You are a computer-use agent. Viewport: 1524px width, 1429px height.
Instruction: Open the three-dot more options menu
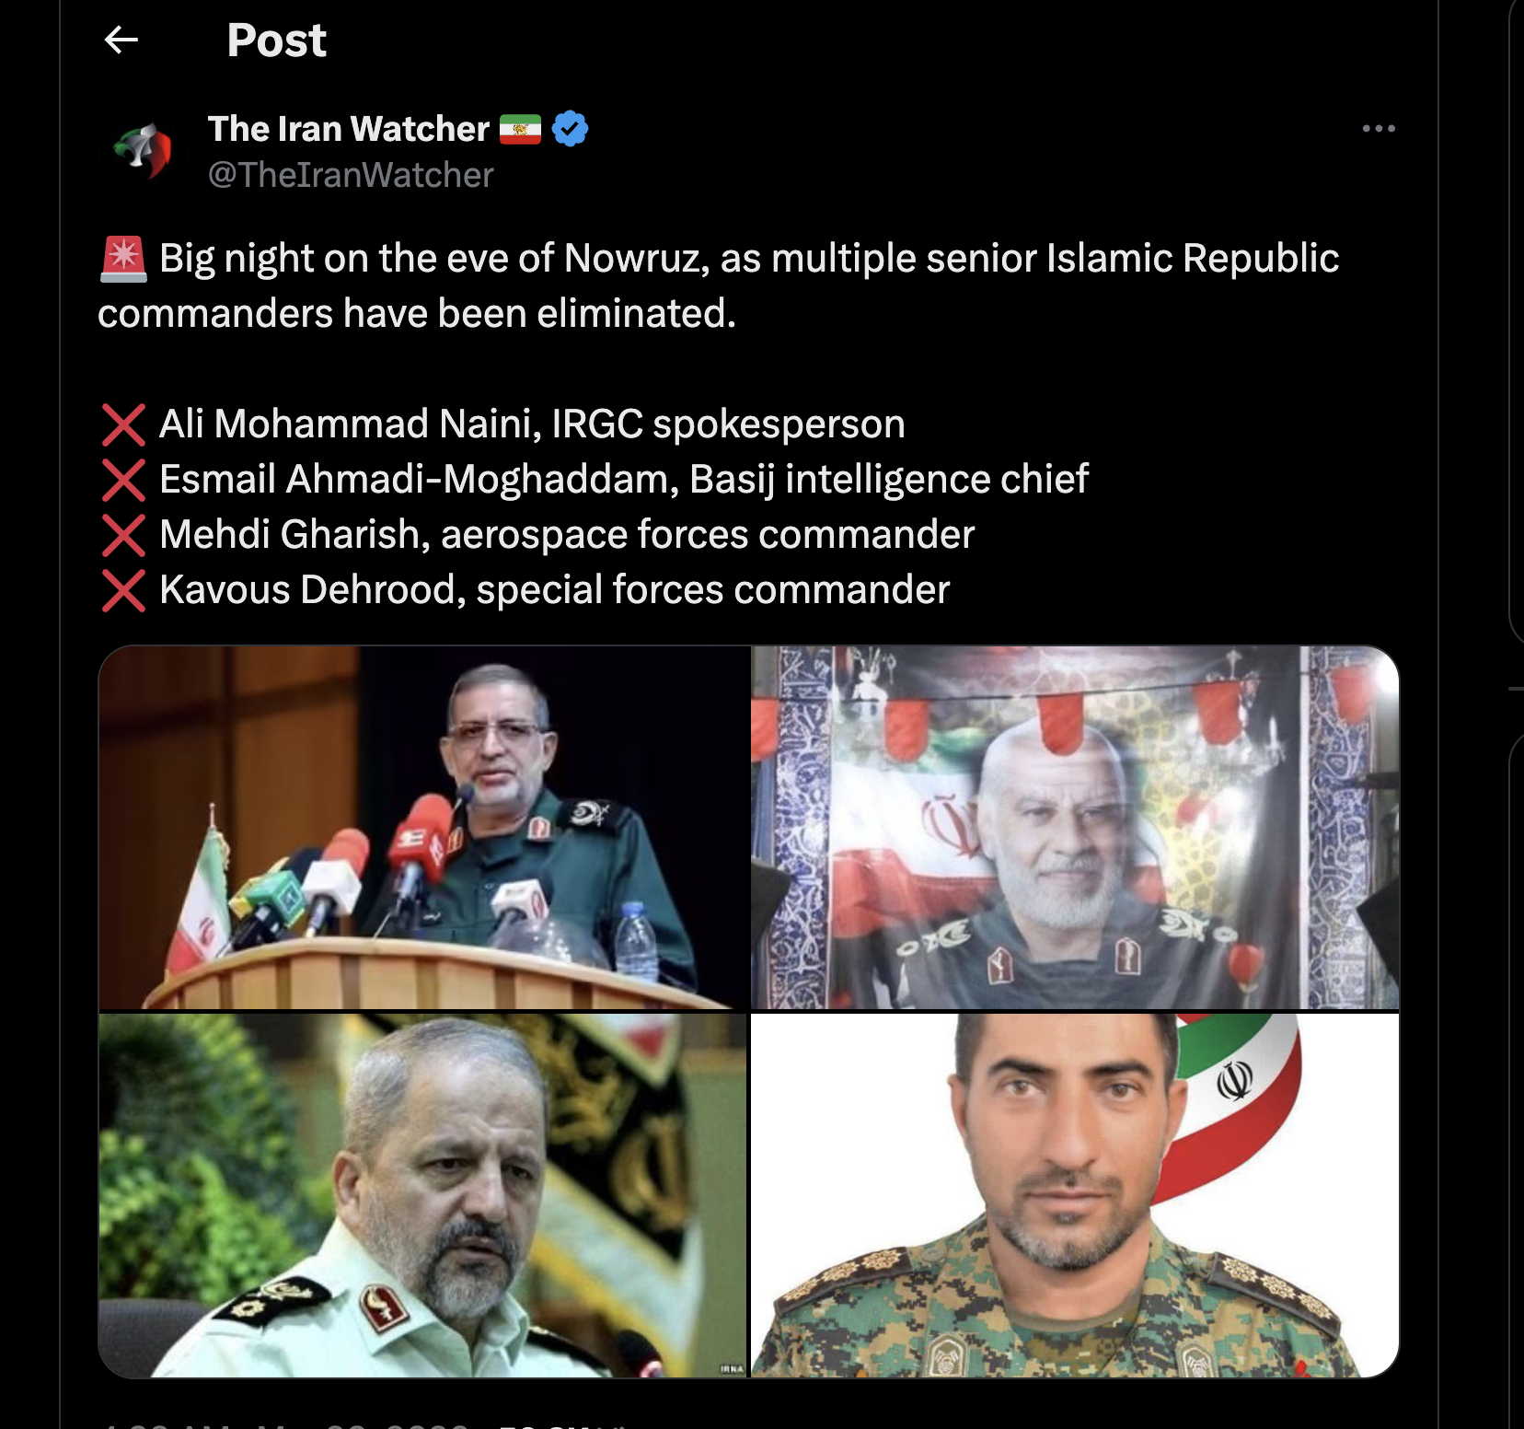1379,128
